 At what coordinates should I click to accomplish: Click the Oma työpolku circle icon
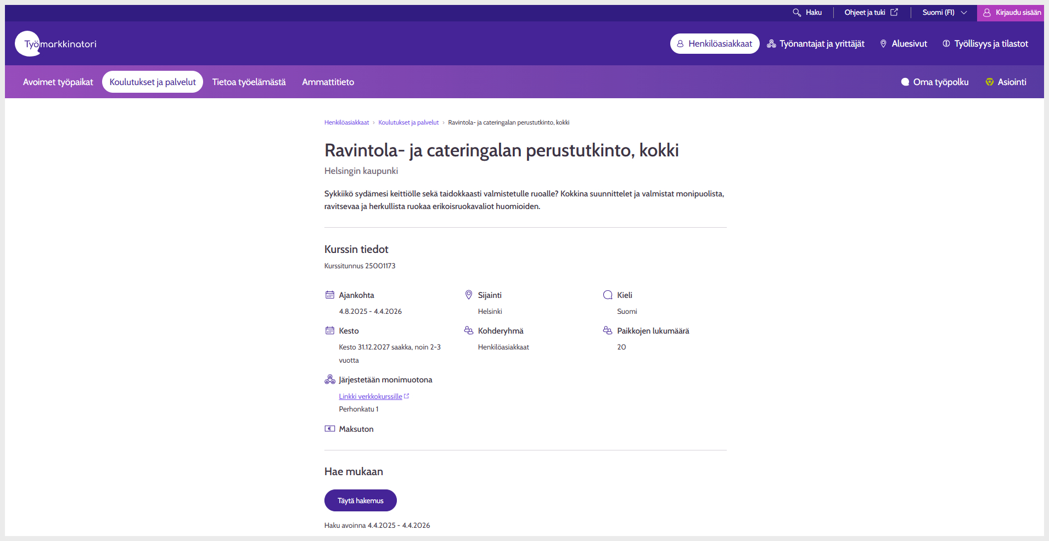[905, 82]
